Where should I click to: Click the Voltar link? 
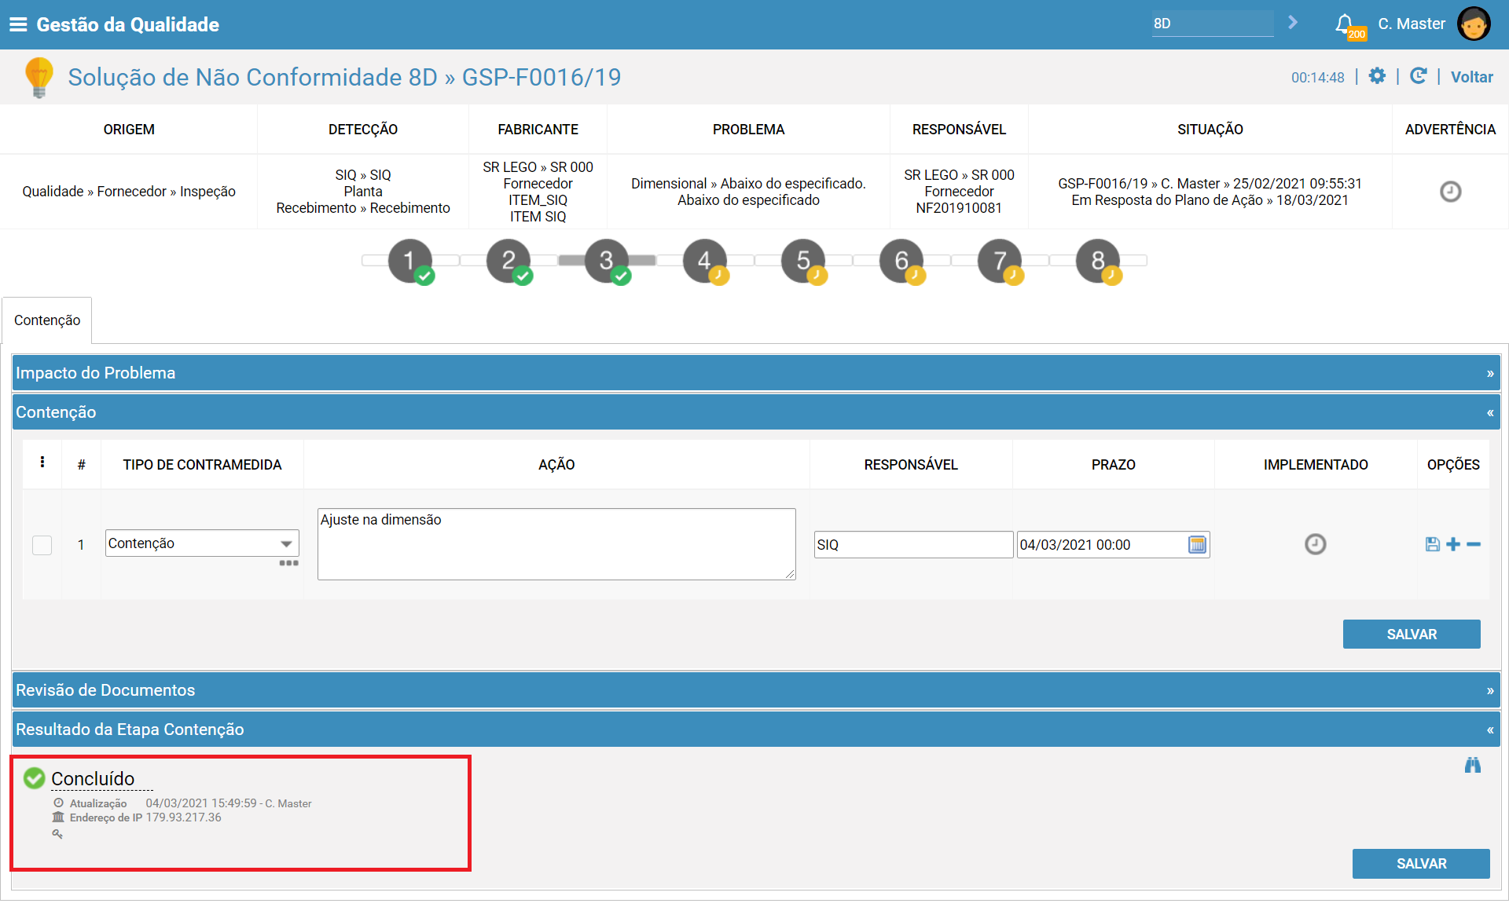point(1471,77)
